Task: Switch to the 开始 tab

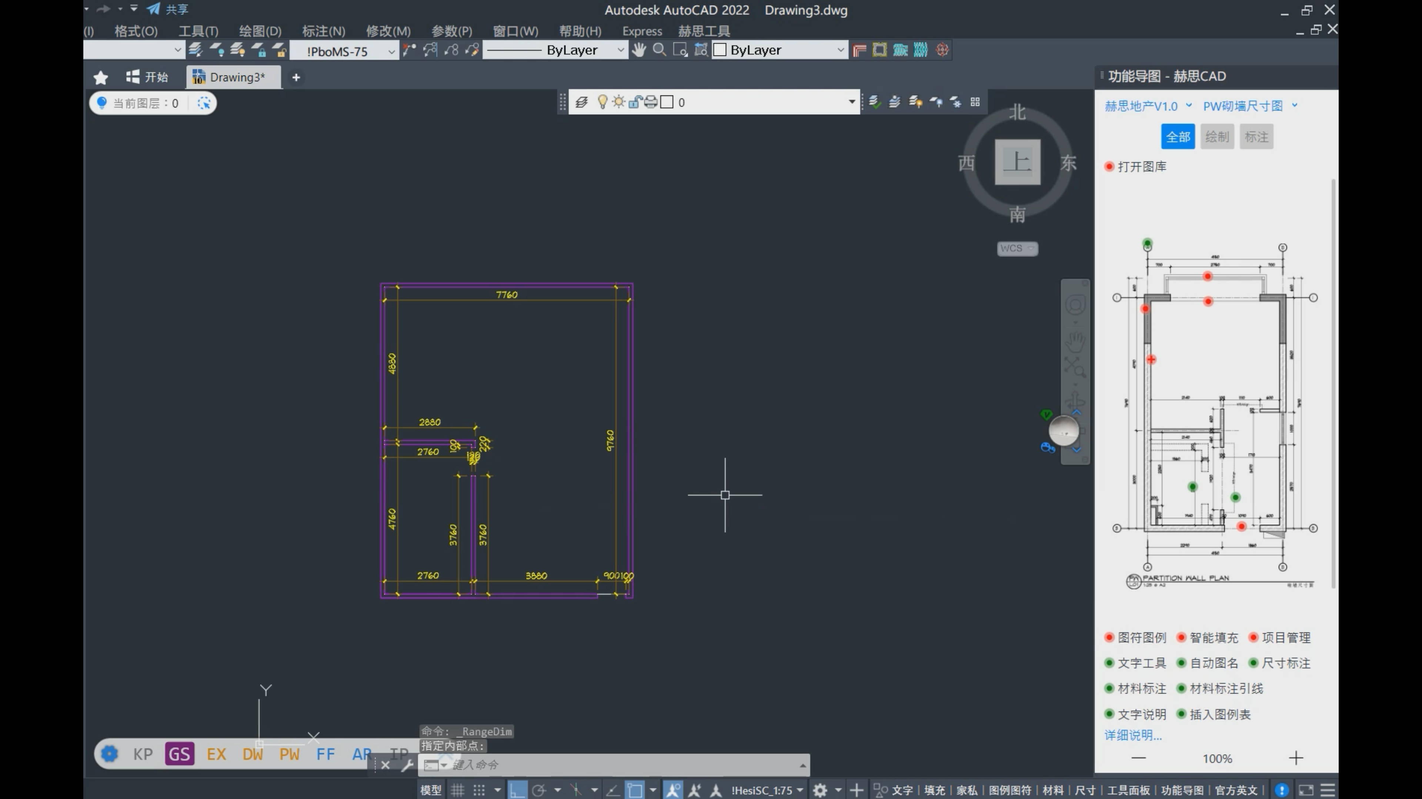Action: point(147,77)
